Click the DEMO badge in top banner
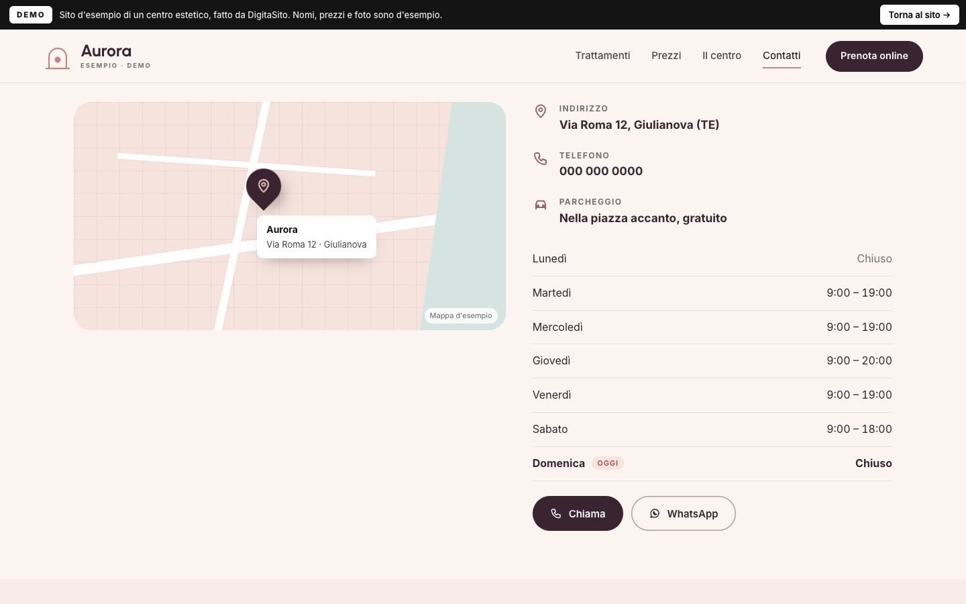 pyautogui.click(x=31, y=15)
